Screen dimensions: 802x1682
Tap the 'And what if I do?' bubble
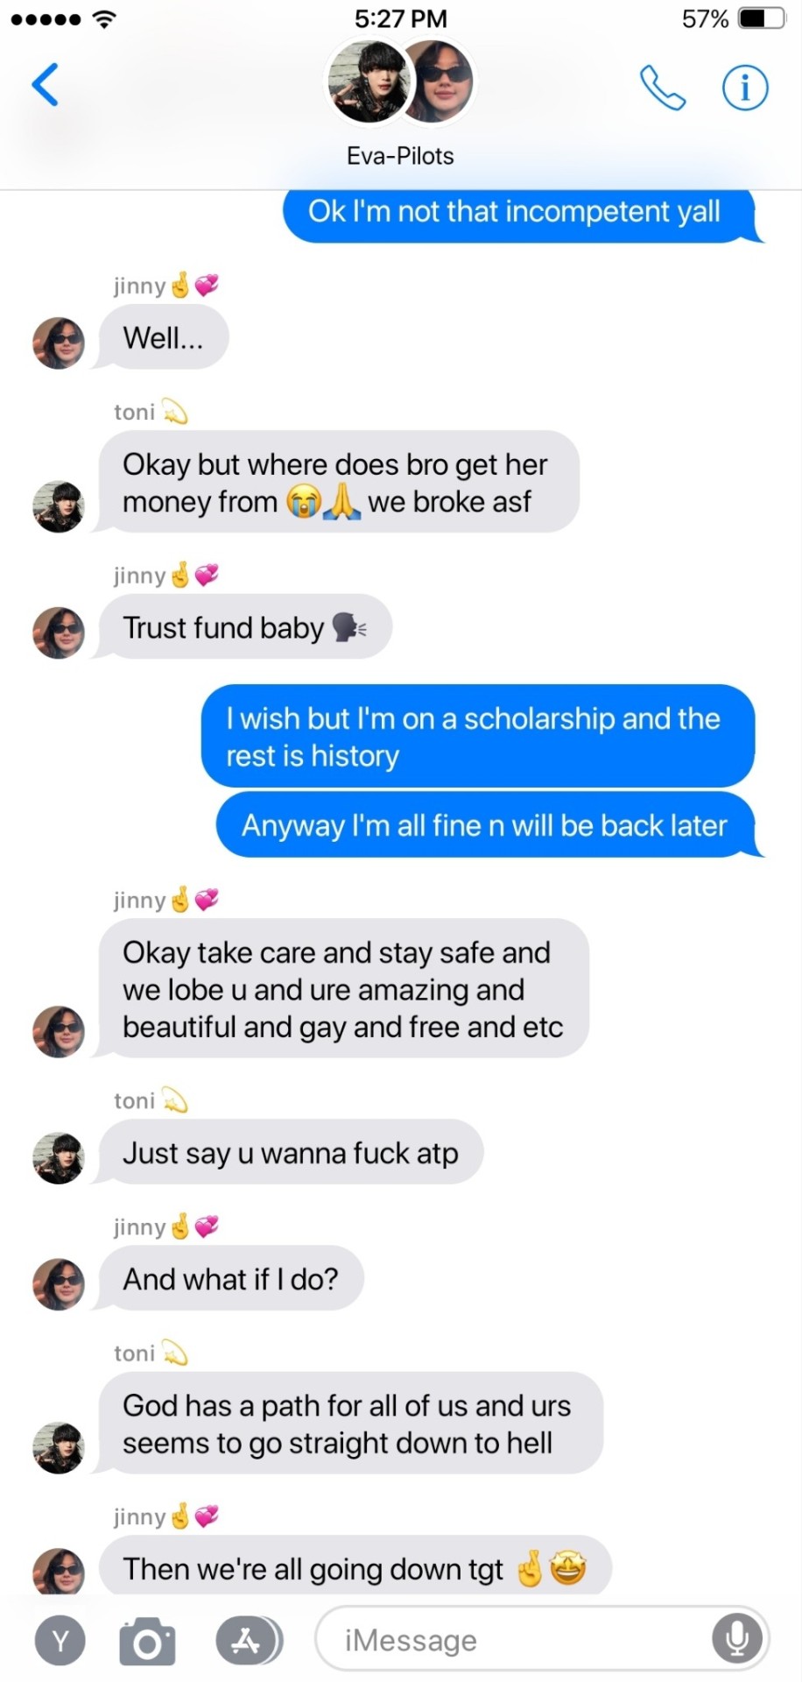point(230,1279)
